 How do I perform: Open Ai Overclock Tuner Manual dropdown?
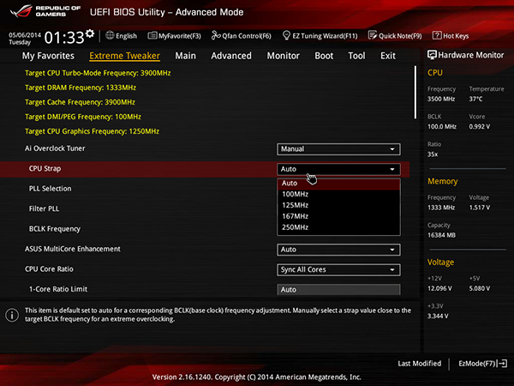(338, 149)
